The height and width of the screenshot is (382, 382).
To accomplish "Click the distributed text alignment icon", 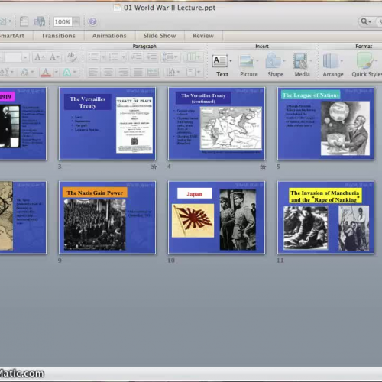I will (x=154, y=73).
